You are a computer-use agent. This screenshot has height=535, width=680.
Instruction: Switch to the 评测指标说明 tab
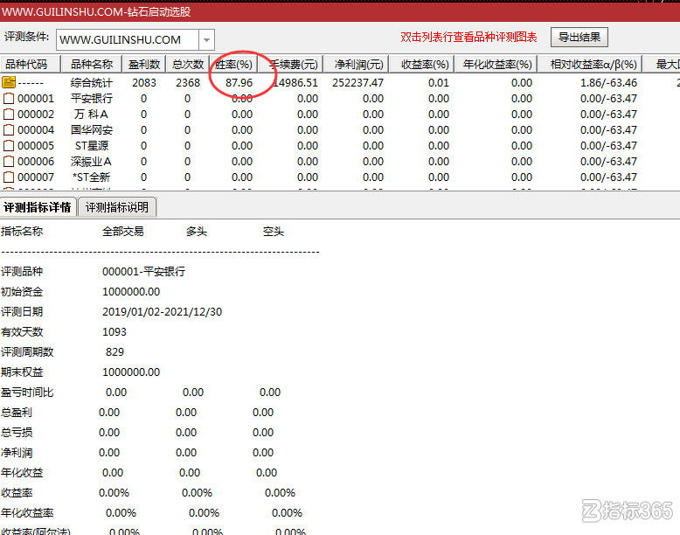[116, 207]
